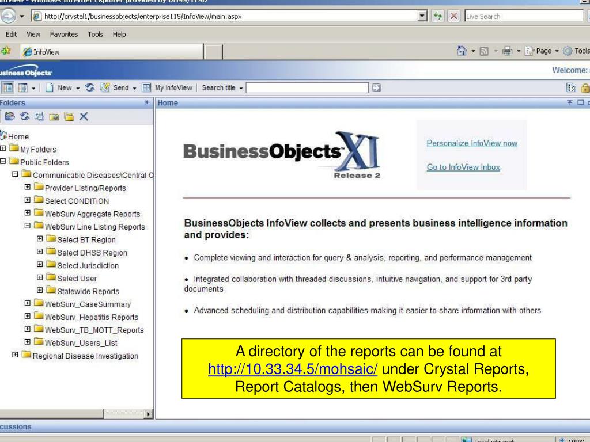Open the View menu
This screenshot has height=442, width=590.
tap(33, 34)
